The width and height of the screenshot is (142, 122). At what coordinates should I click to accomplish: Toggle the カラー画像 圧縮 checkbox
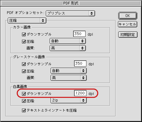(24, 42)
